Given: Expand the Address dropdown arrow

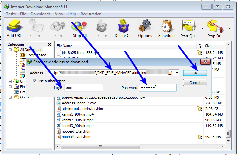Looking at the screenshot, I should pos(177,73).
